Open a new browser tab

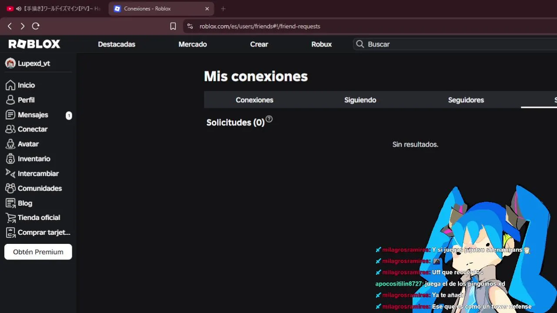223,9
